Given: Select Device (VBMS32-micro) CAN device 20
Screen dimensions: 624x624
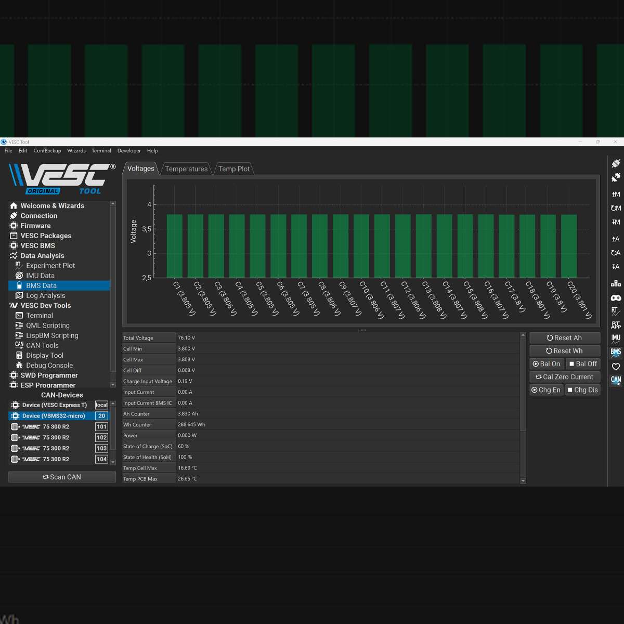Looking at the screenshot, I should [x=59, y=416].
